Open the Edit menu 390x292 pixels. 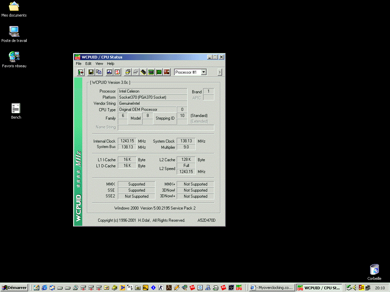pyautogui.click(x=88, y=64)
